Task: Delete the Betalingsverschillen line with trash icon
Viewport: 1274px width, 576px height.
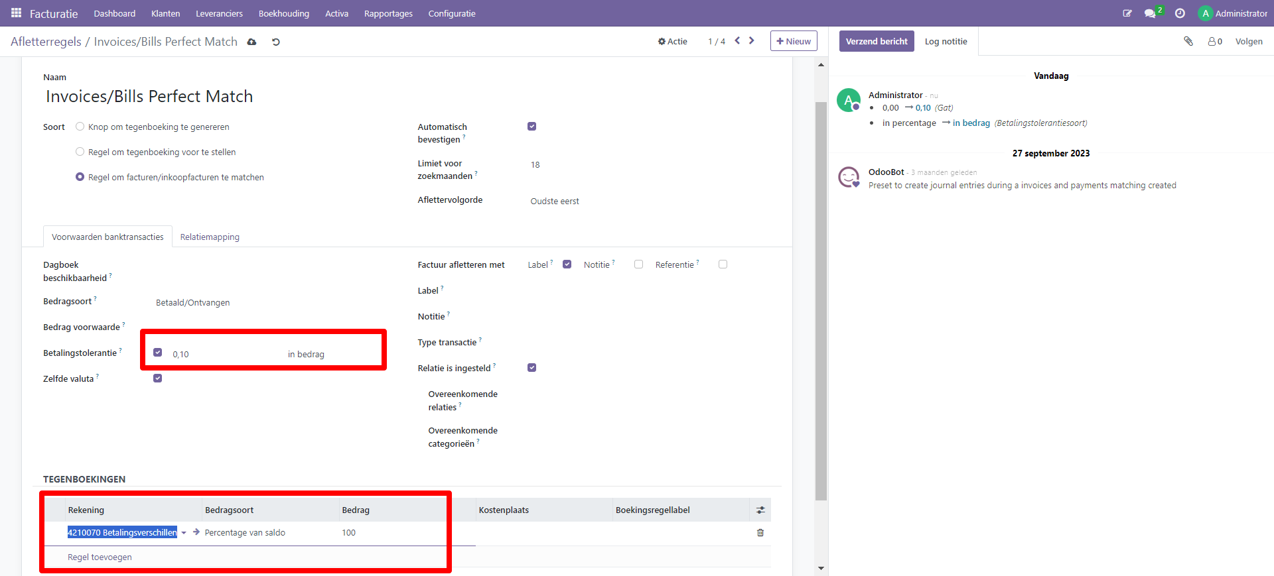Action: tap(760, 532)
